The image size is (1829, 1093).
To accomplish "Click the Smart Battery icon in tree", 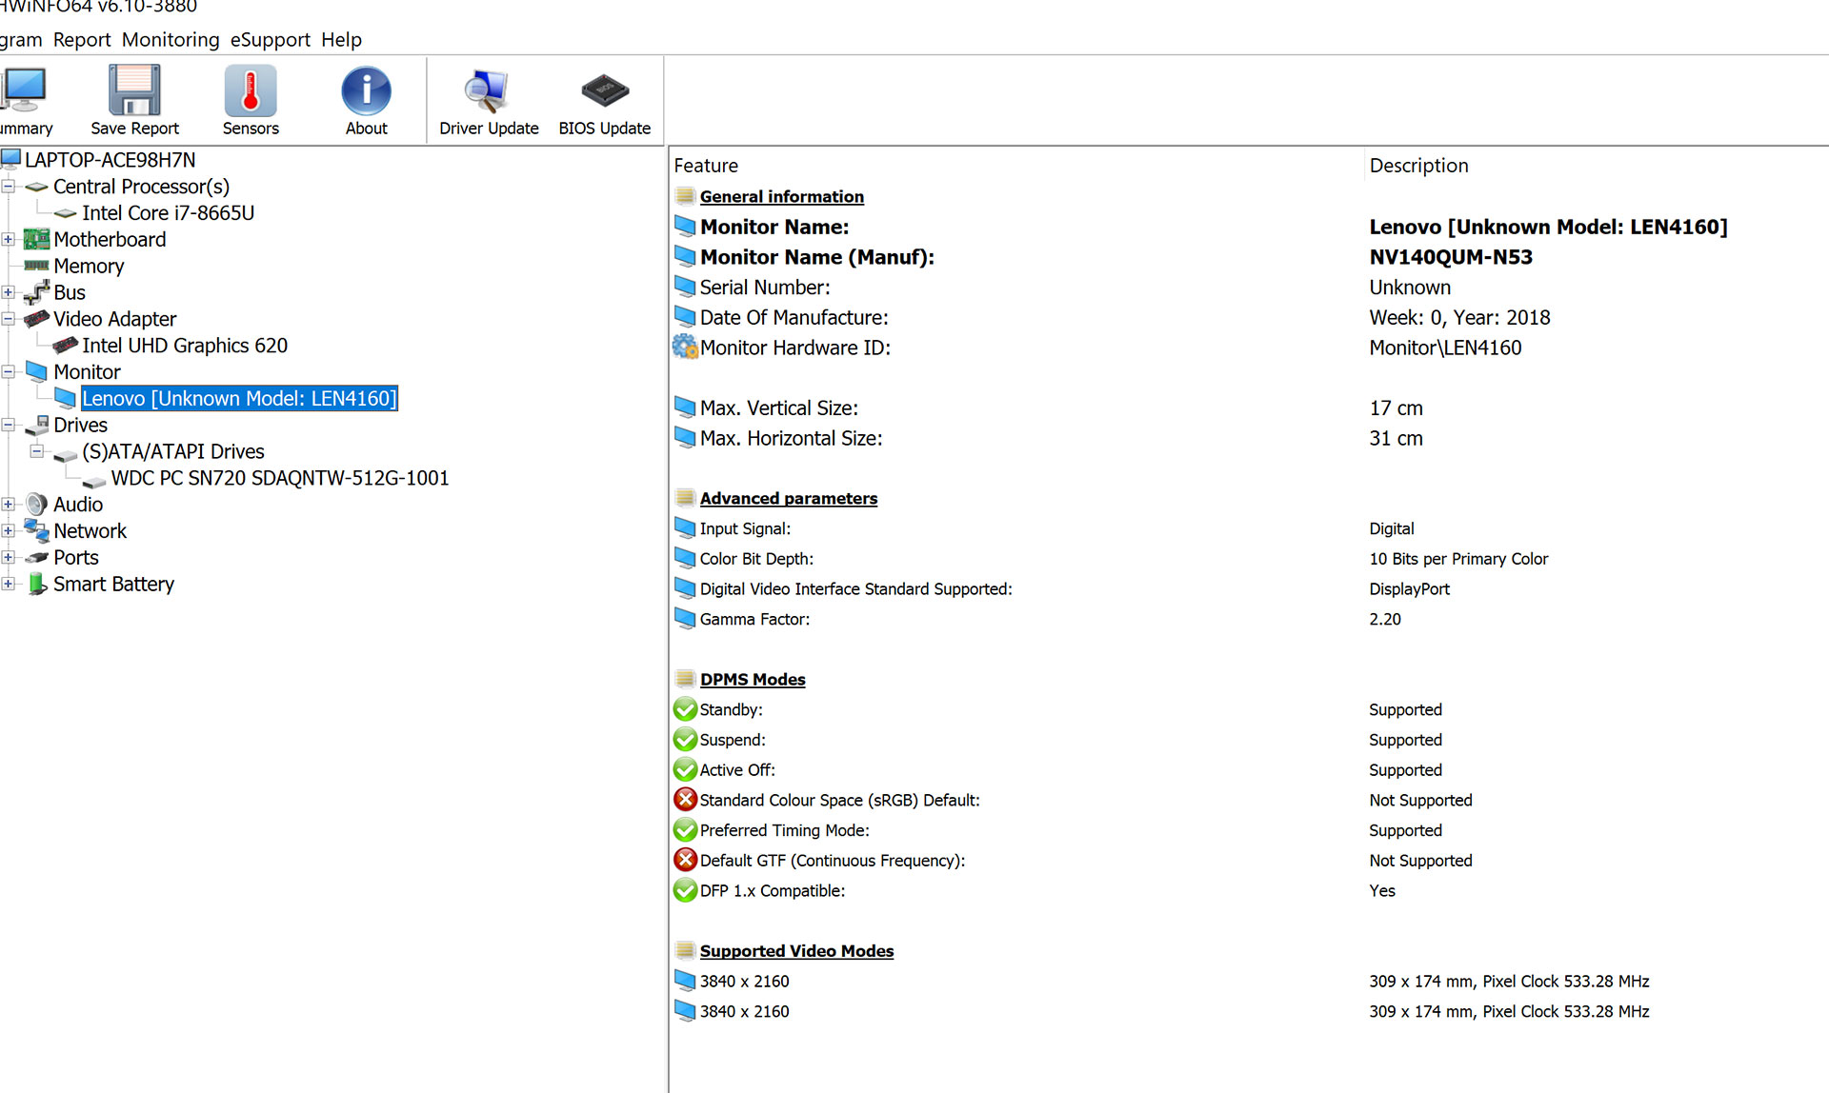I will 36,584.
